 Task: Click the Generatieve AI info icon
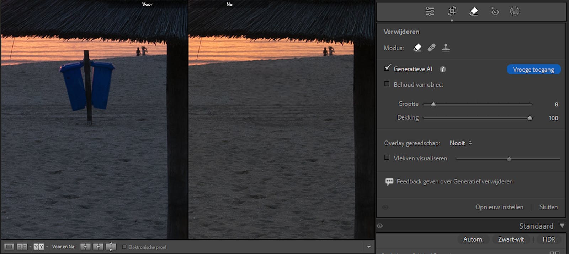pos(443,69)
